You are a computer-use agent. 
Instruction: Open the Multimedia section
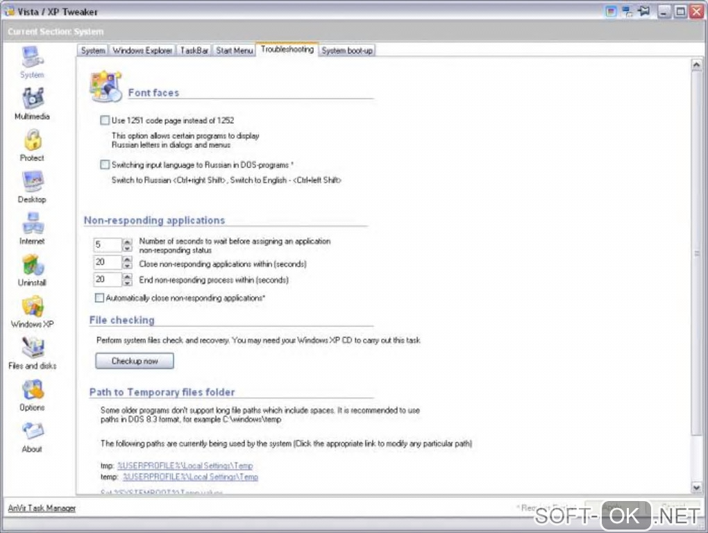pos(32,104)
